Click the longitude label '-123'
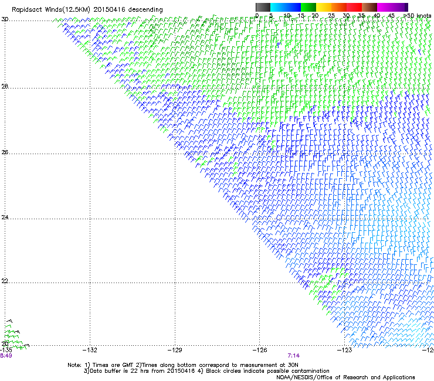 click(344, 350)
